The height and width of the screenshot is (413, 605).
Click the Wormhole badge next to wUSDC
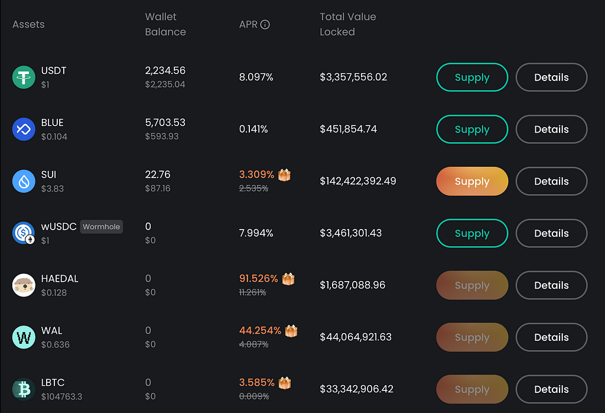pyautogui.click(x=102, y=227)
